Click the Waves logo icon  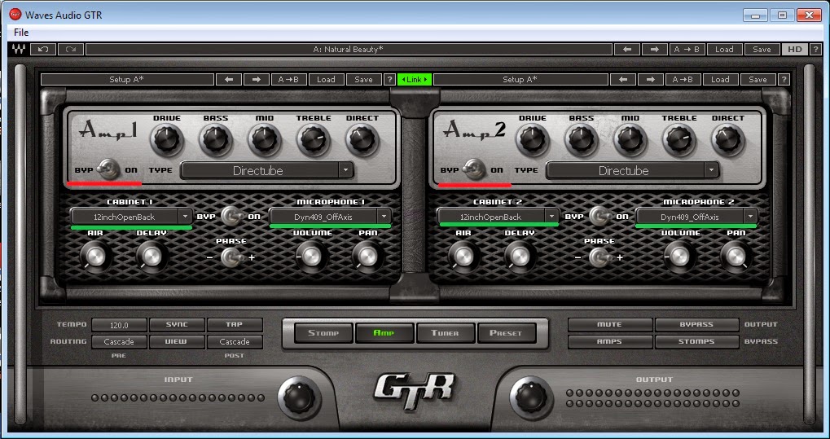pyautogui.click(x=19, y=49)
